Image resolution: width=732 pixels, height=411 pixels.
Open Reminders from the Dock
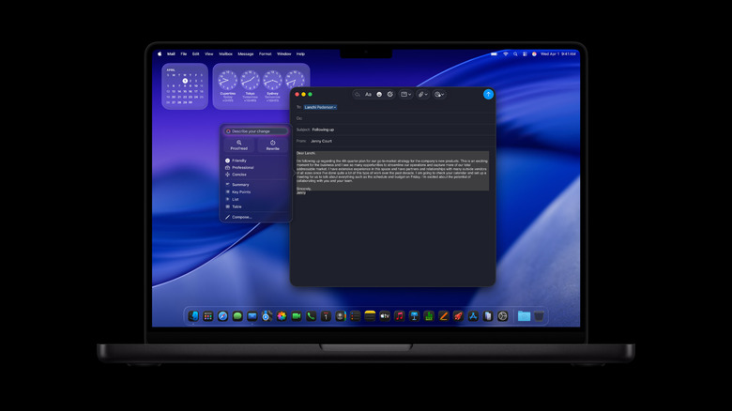(356, 316)
